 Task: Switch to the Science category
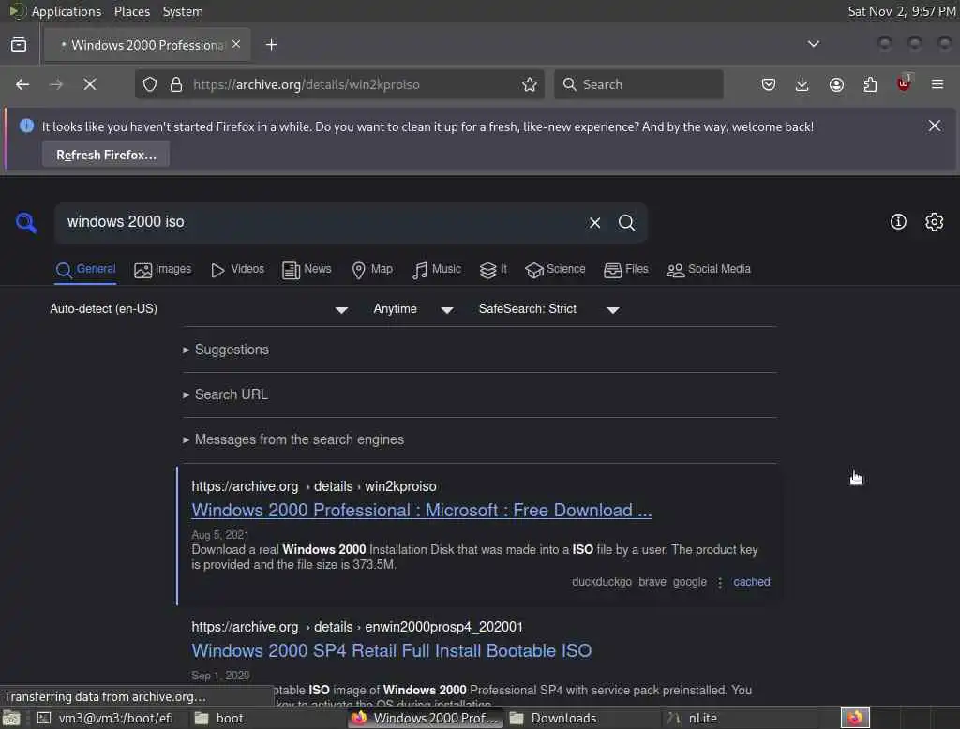click(x=555, y=269)
